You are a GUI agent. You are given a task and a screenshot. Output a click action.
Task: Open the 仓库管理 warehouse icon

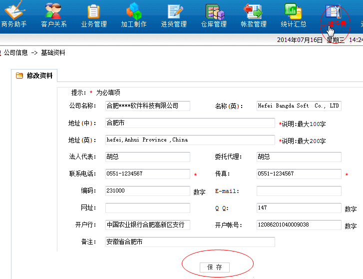coord(215,11)
